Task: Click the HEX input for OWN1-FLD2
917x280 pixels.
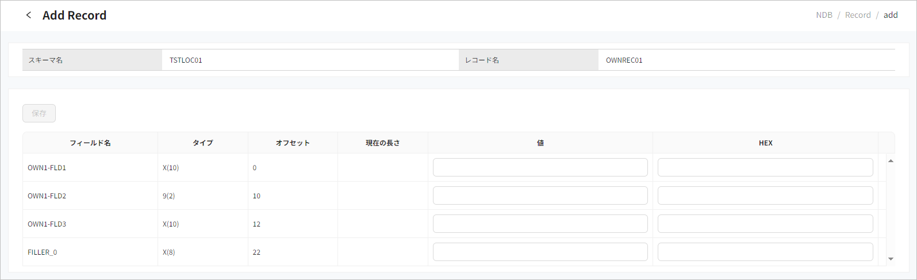Action: (765, 195)
